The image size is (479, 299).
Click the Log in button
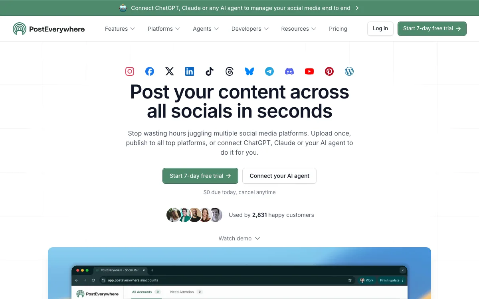pyautogui.click(x=380, y=29)
